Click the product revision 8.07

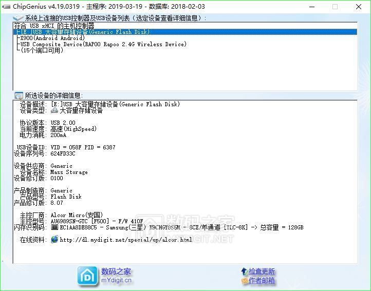[x=57, y=203]
